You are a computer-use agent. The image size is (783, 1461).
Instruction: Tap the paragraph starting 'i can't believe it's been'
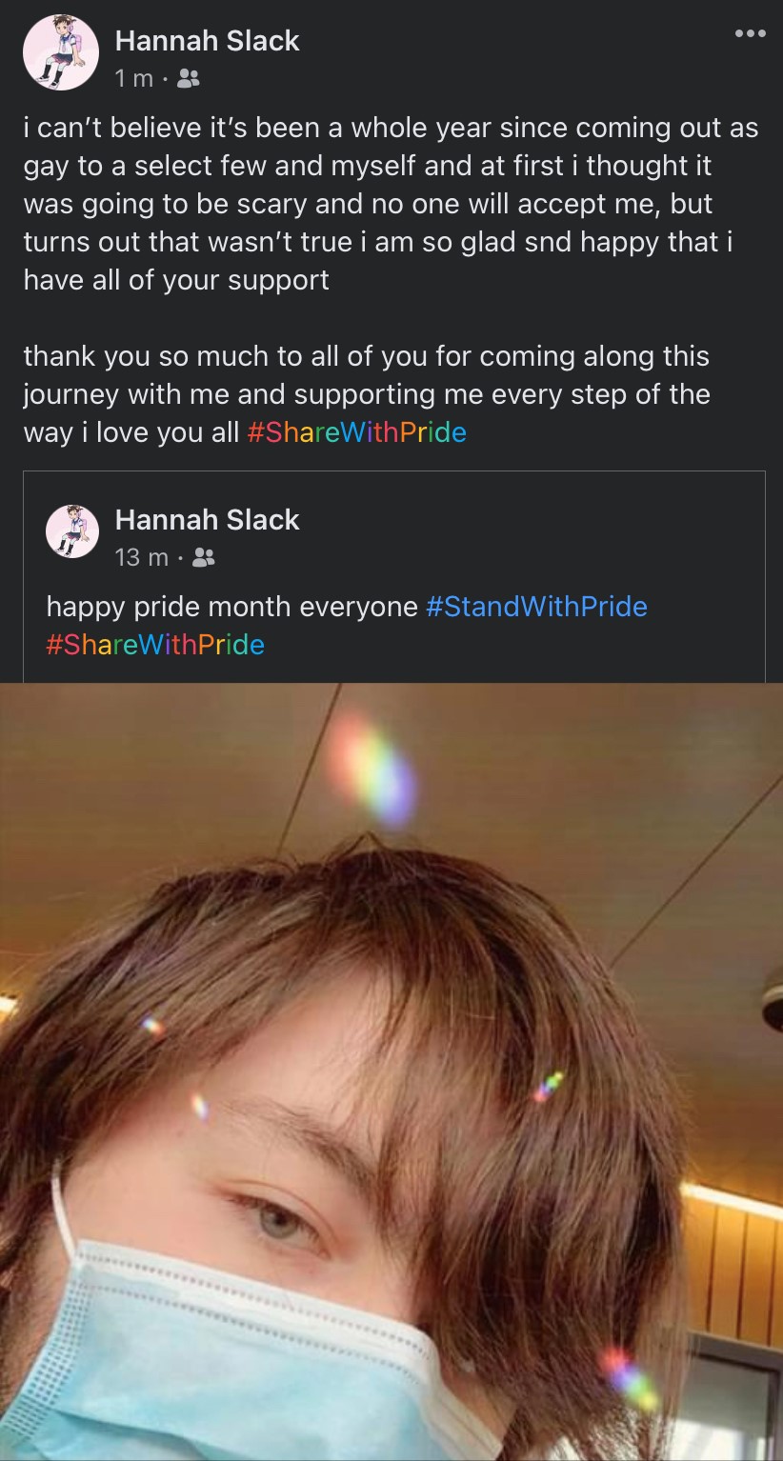click(x=391, y=204)
